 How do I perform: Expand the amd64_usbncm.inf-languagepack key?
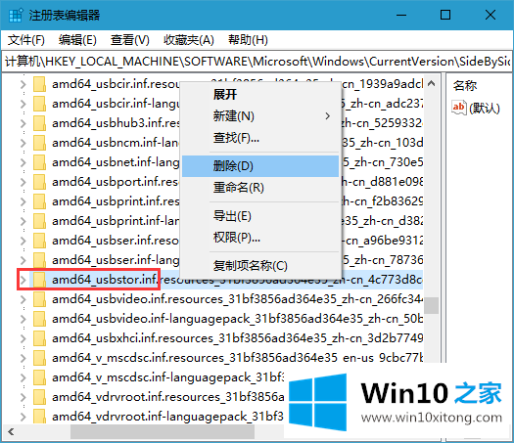pyautogui.click(x=23, y=143)
